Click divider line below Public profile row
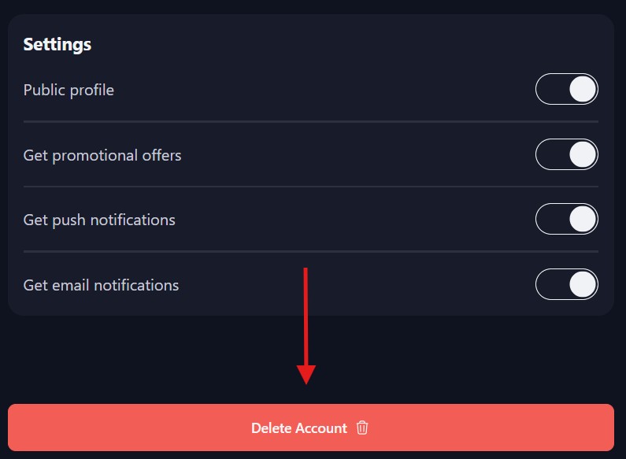Image resolution: width=626 pixels, height=459 pixels. 311,122
